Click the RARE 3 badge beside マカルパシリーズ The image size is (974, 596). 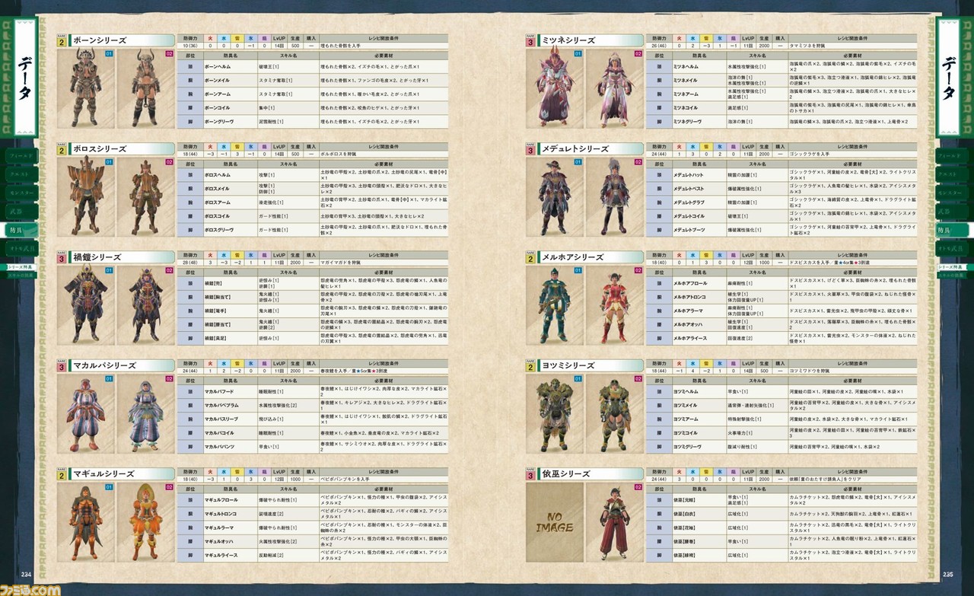pyautogui.click(x=61, y=366)
